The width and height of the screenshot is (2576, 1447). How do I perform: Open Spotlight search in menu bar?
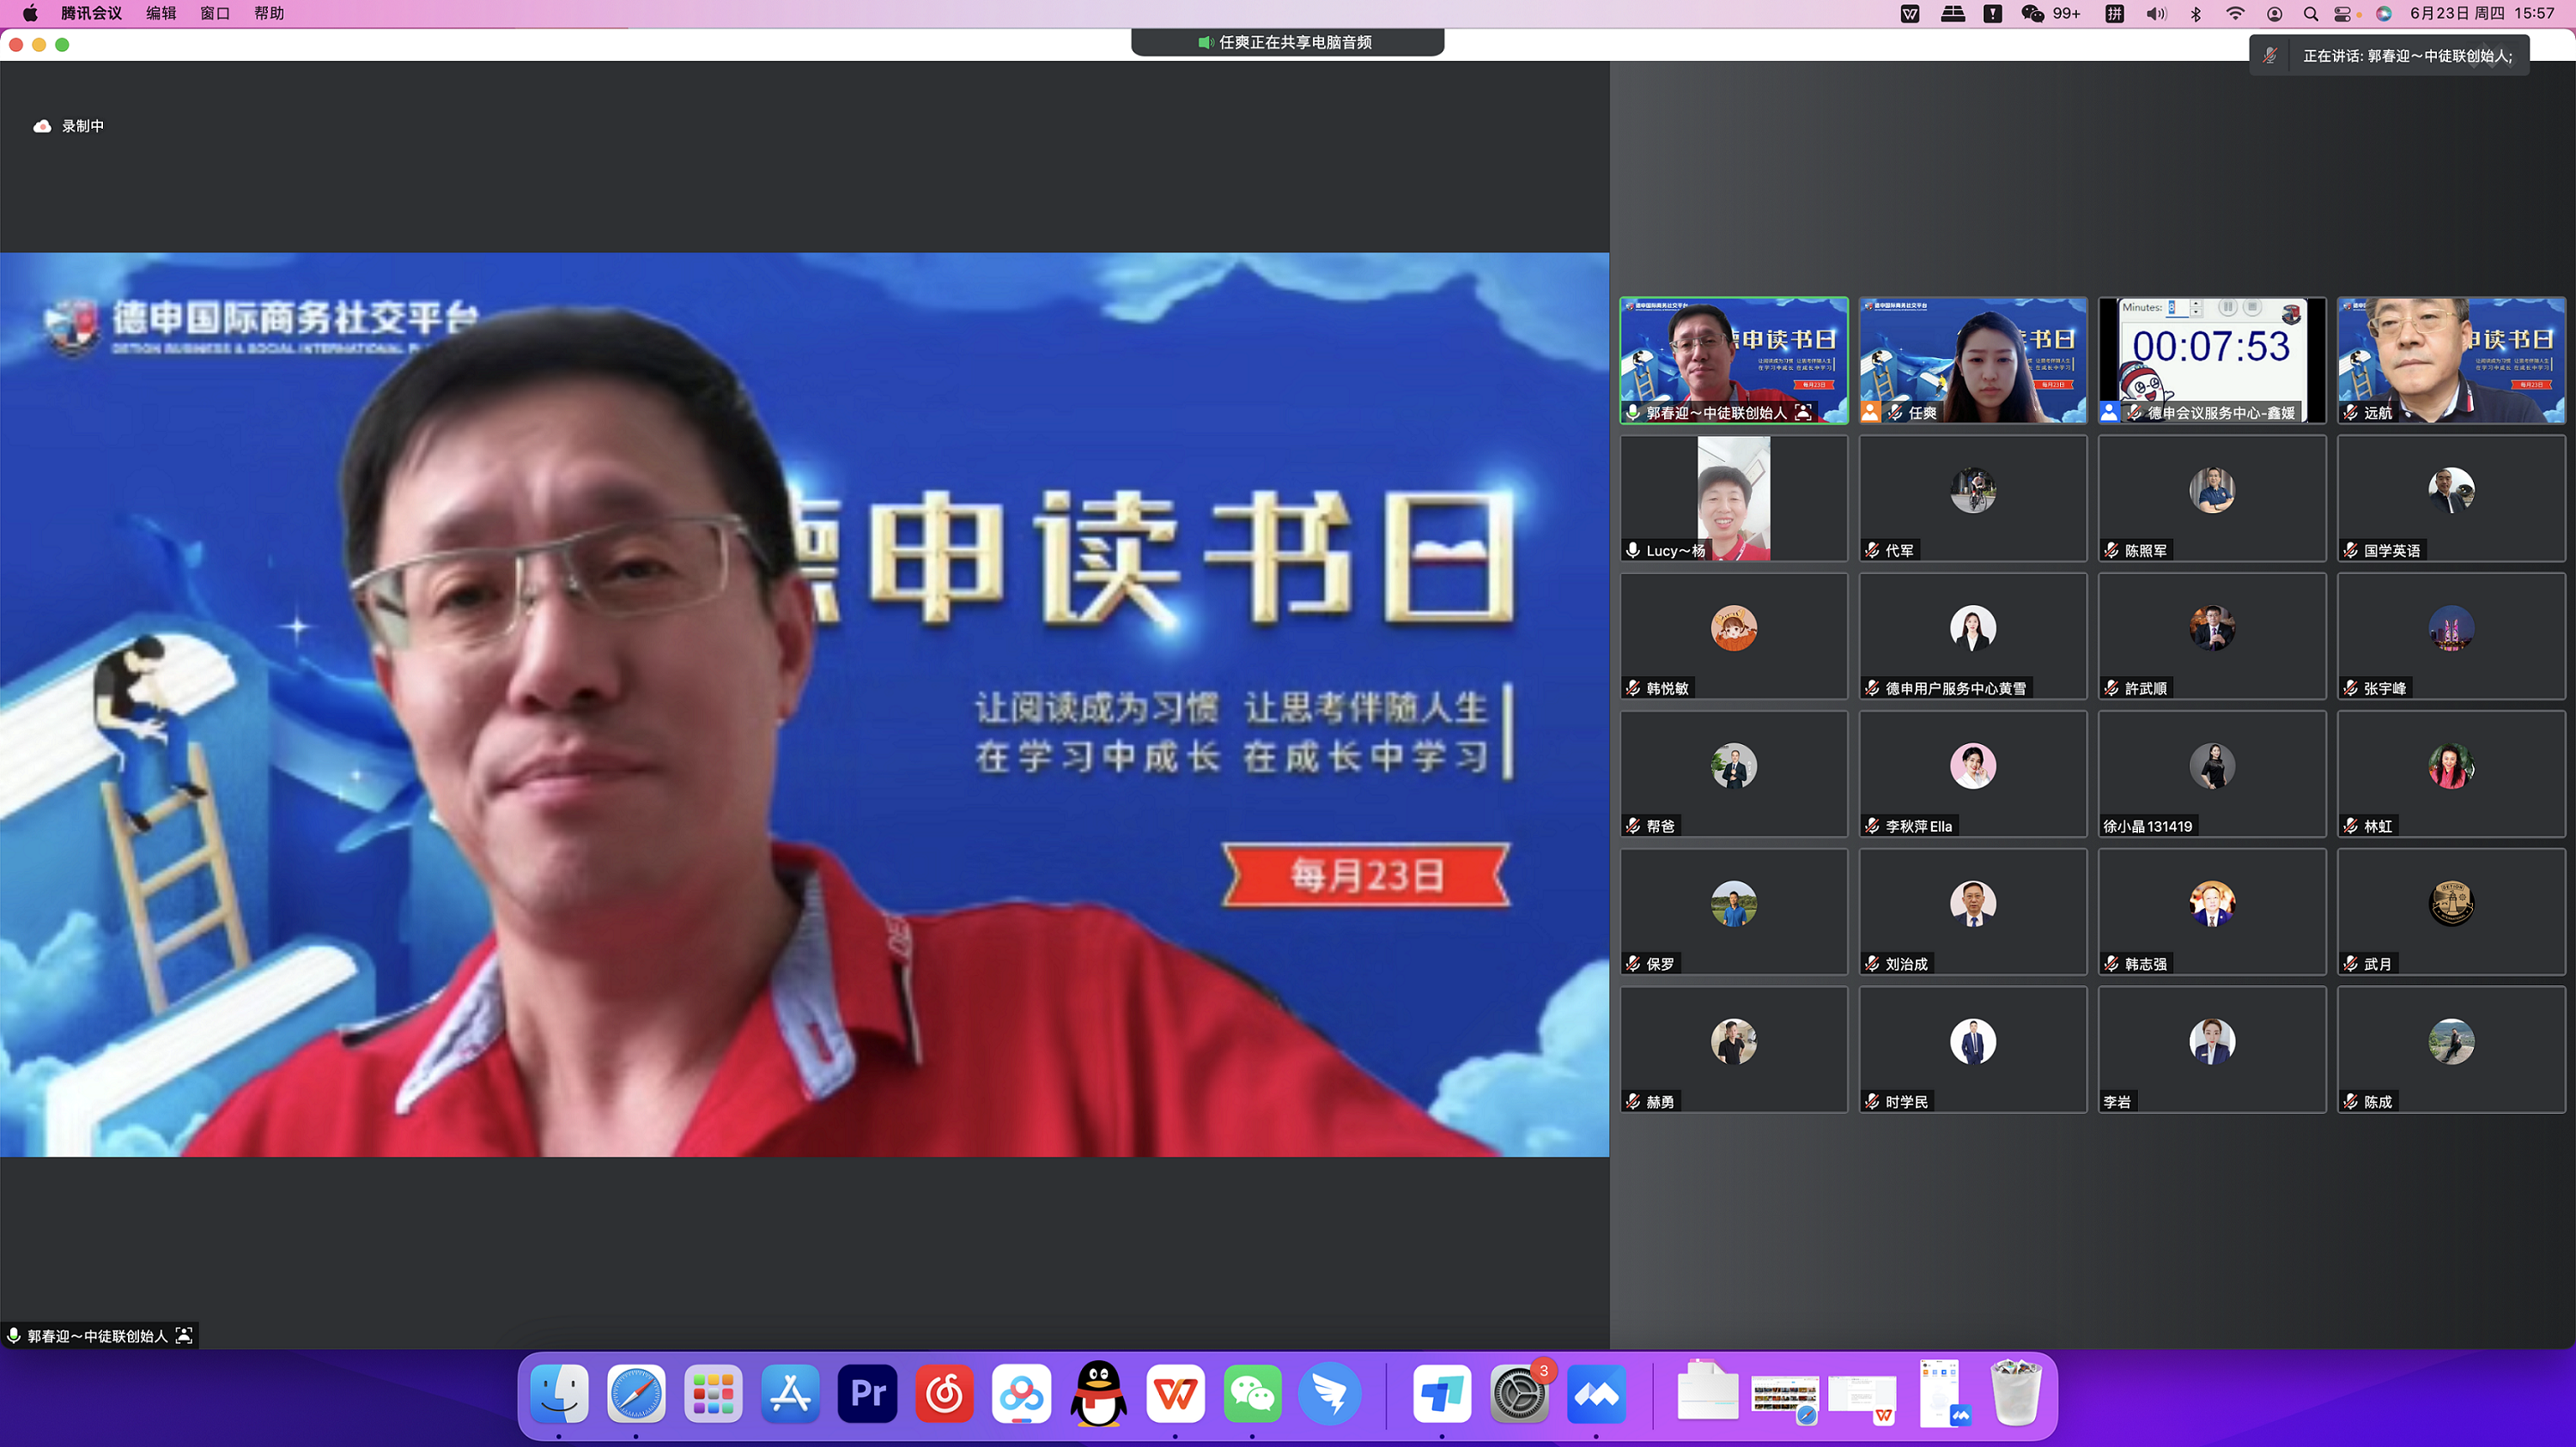(2310, 13)
